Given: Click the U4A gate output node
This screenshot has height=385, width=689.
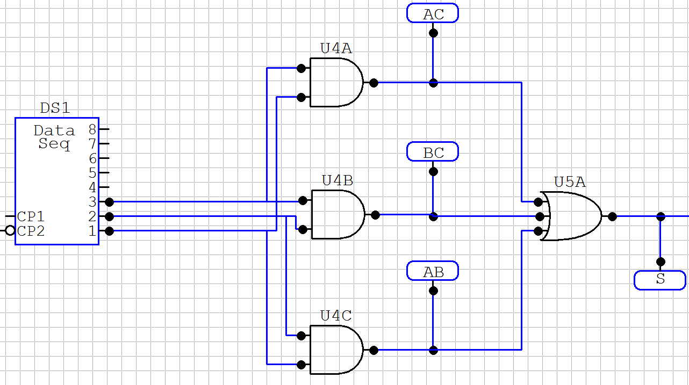Looking at the screenshot, I should 374,83.
